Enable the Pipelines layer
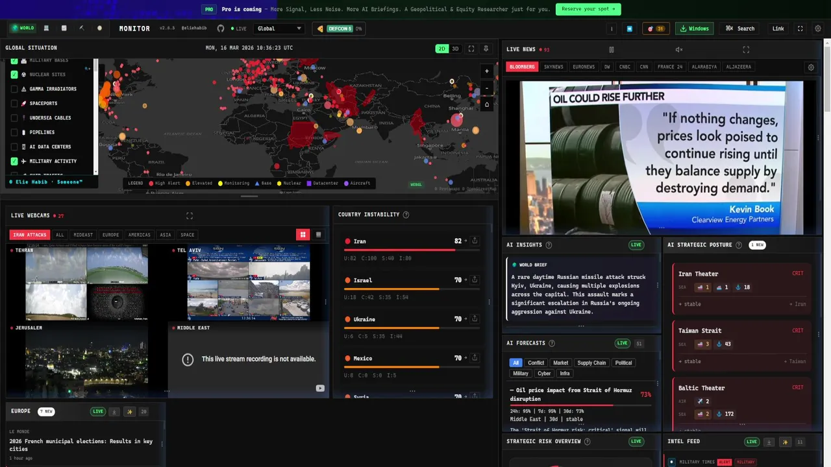This screenshot has height=467, width=831. click(14, 132)
